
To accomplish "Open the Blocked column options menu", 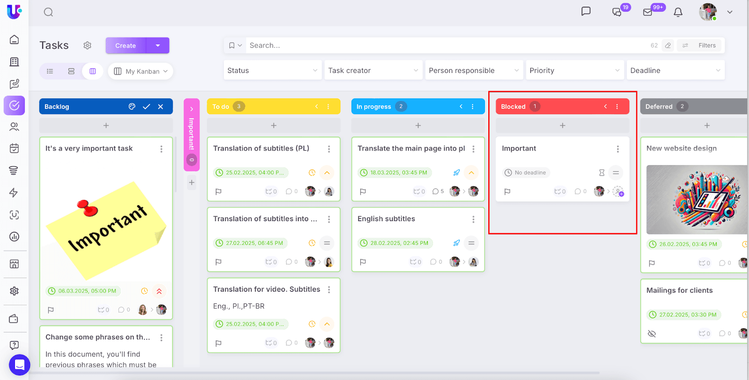I will 617,107.
